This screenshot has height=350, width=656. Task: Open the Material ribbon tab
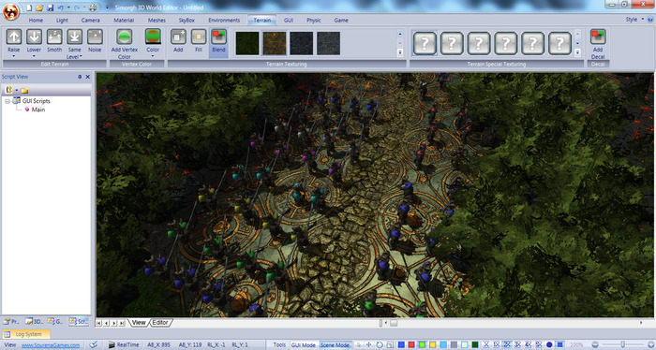124,20
